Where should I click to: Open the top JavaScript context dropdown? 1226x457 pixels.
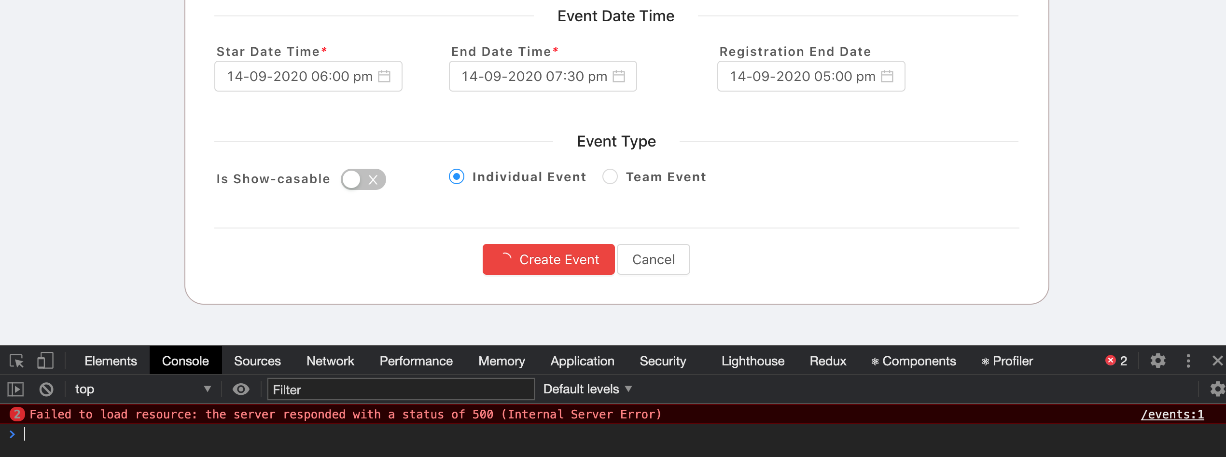click(x=143, y=389)
